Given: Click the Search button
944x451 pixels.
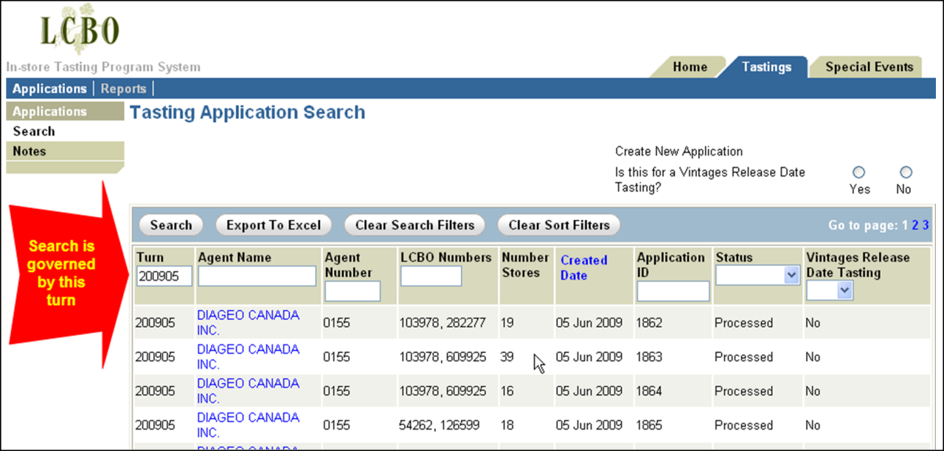Looking at the screenshot, I should 171,225.
